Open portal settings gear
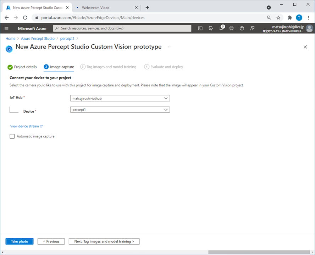Viewport: 315px width, 255px height. click(x=231, y=28)
